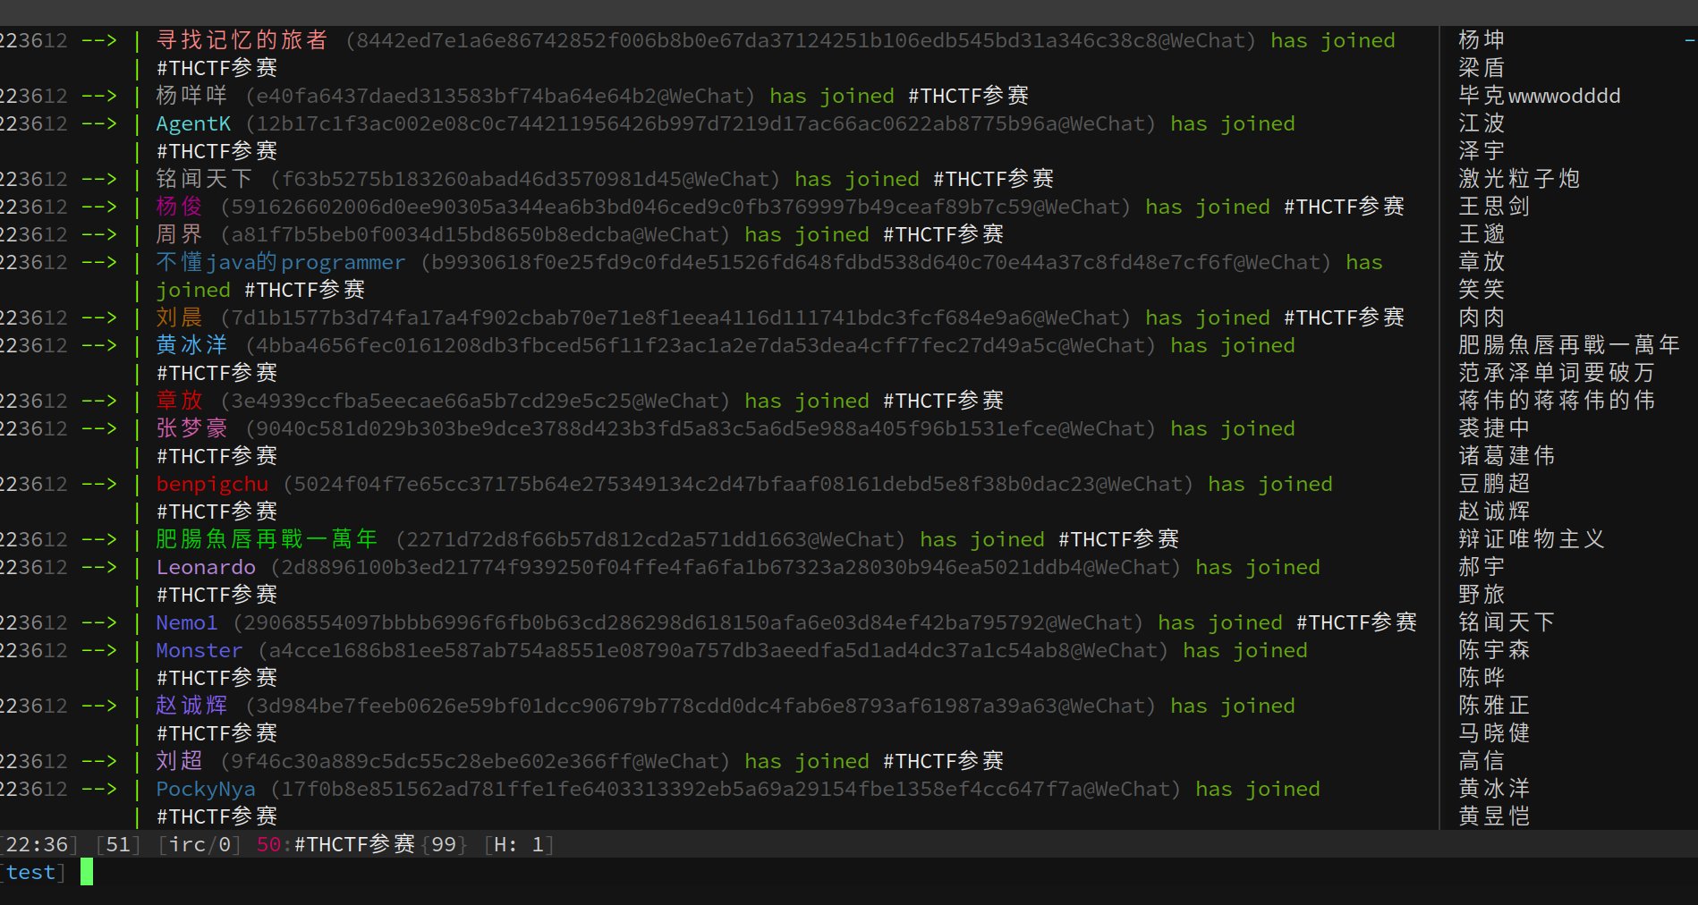Click the nicklist scroll indicator dash at top right

point(1690,40)
